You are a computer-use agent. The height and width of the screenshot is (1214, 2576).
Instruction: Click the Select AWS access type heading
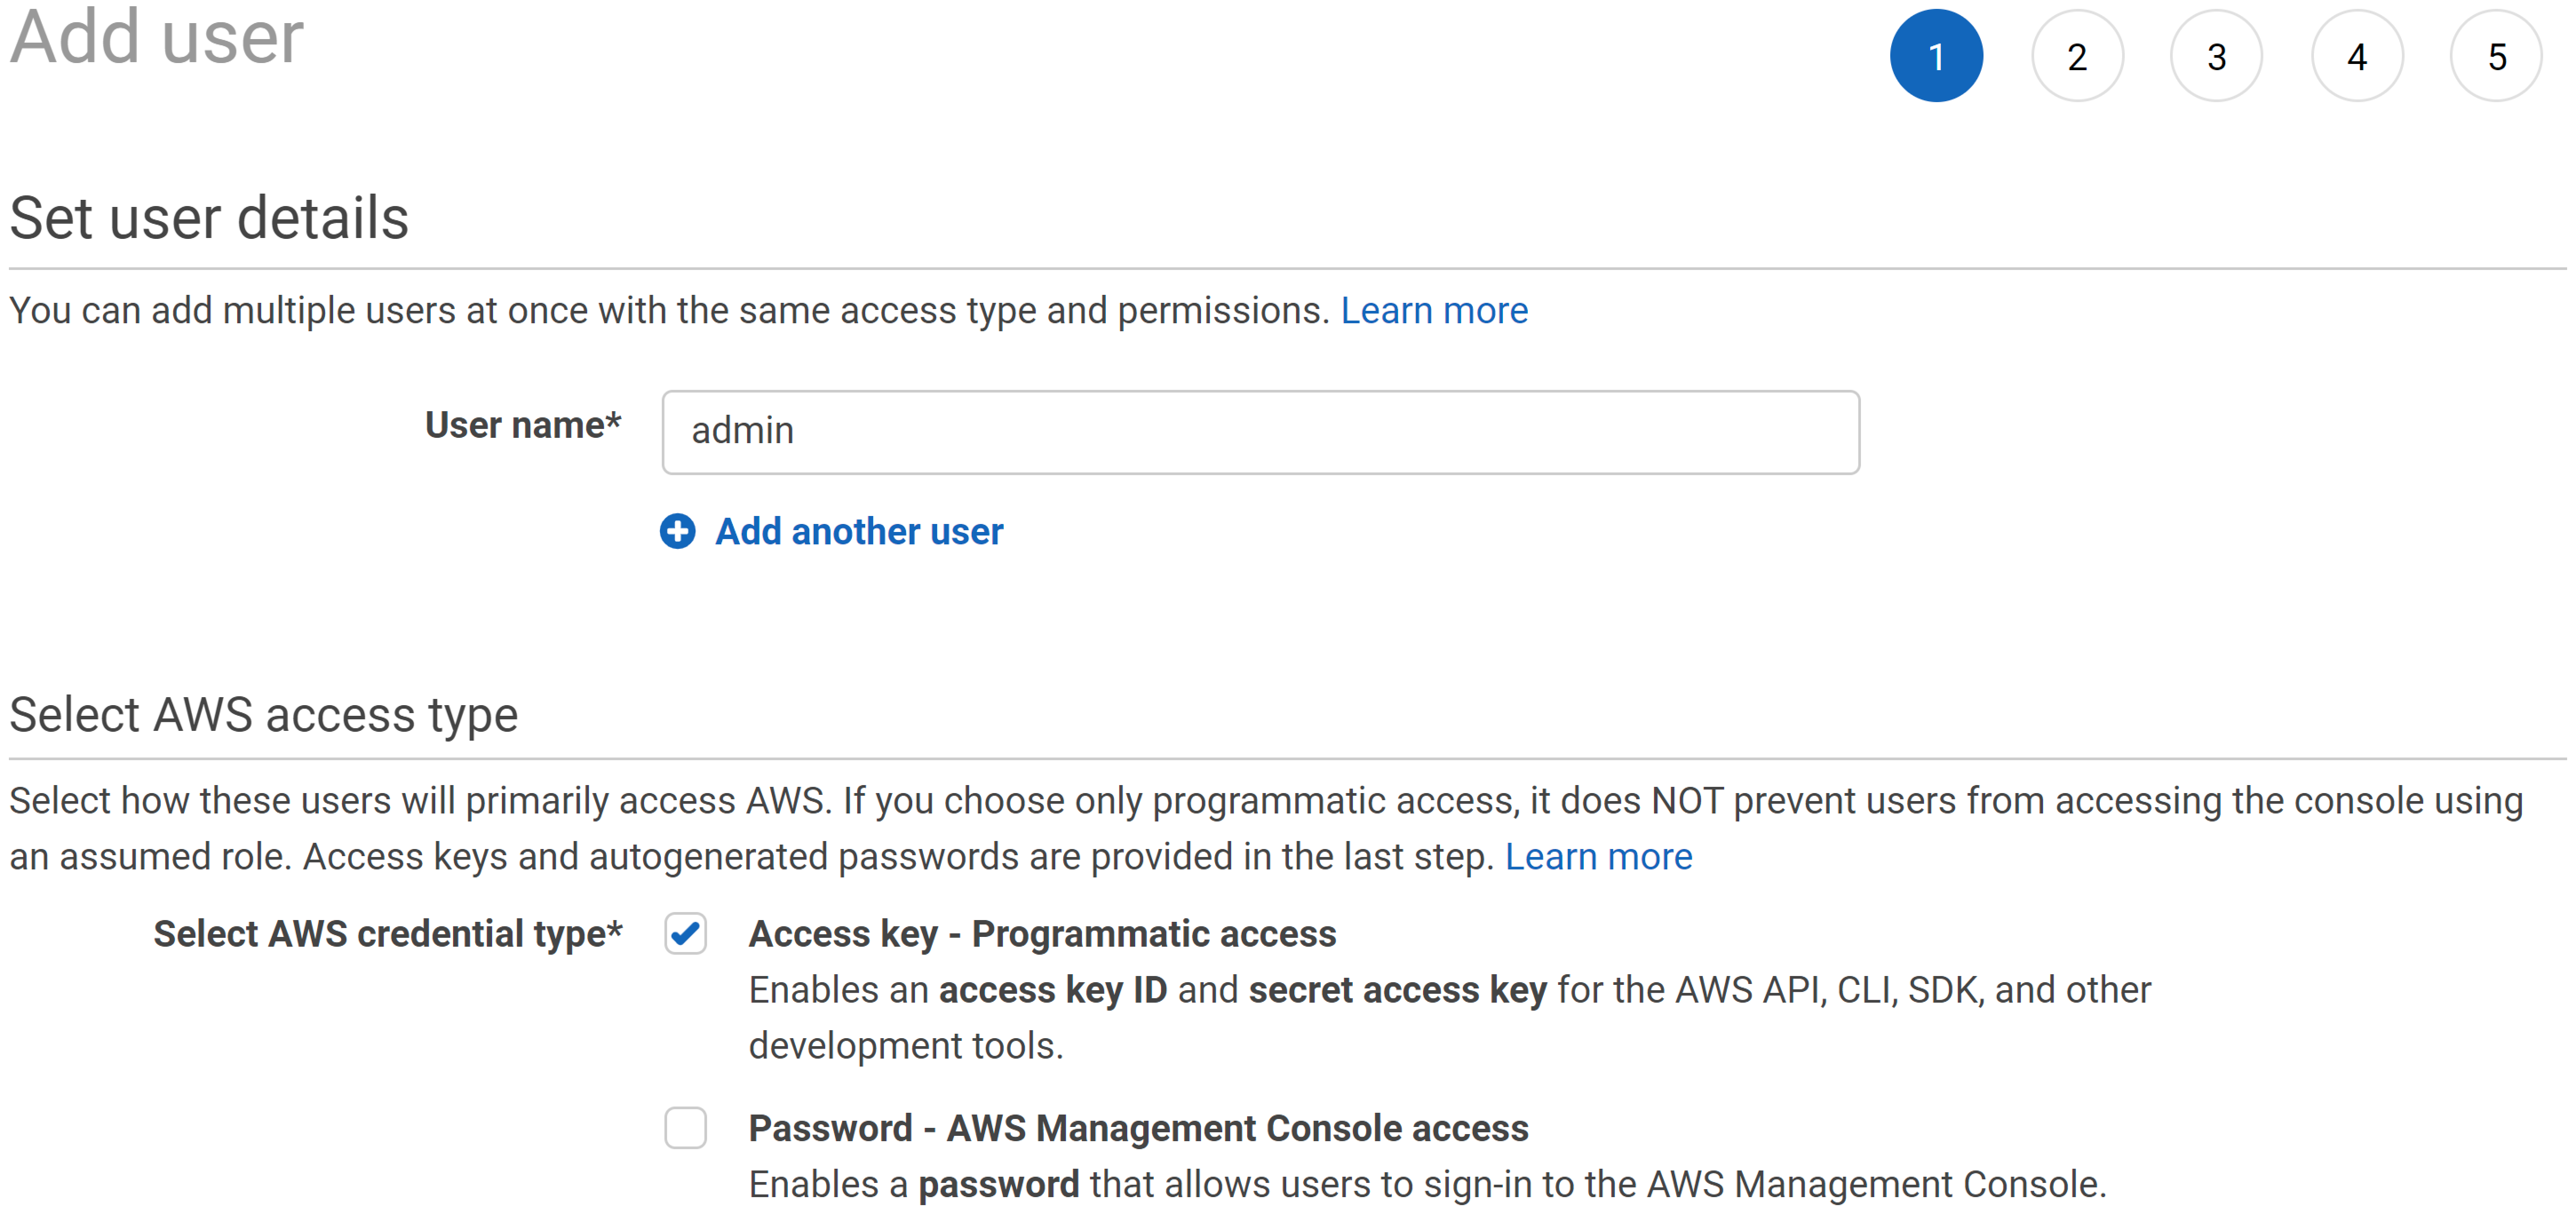[264, 715]
